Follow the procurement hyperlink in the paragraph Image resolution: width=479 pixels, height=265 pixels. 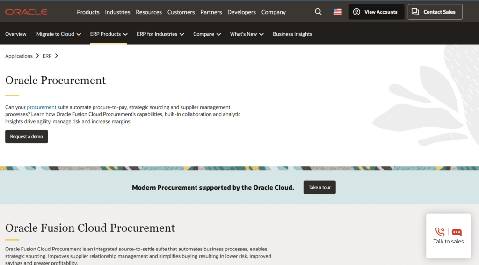pyautogui.click(x=42, y=107)
